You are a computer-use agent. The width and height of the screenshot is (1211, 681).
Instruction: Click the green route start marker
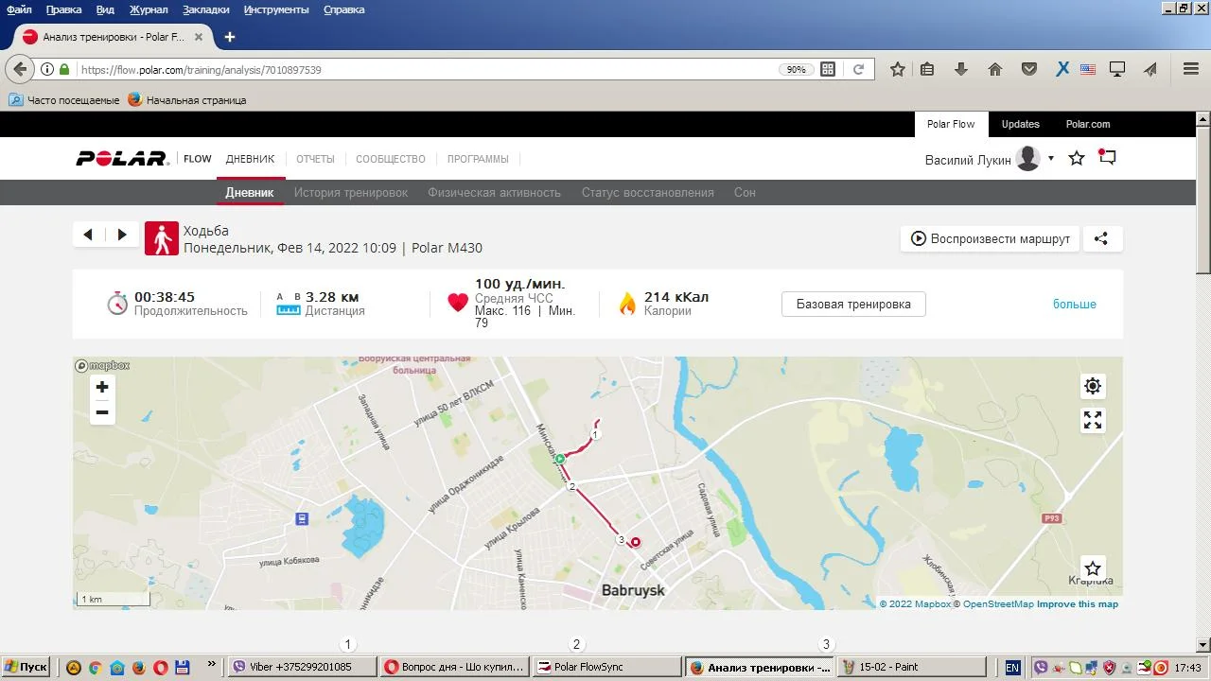point(560,459)
